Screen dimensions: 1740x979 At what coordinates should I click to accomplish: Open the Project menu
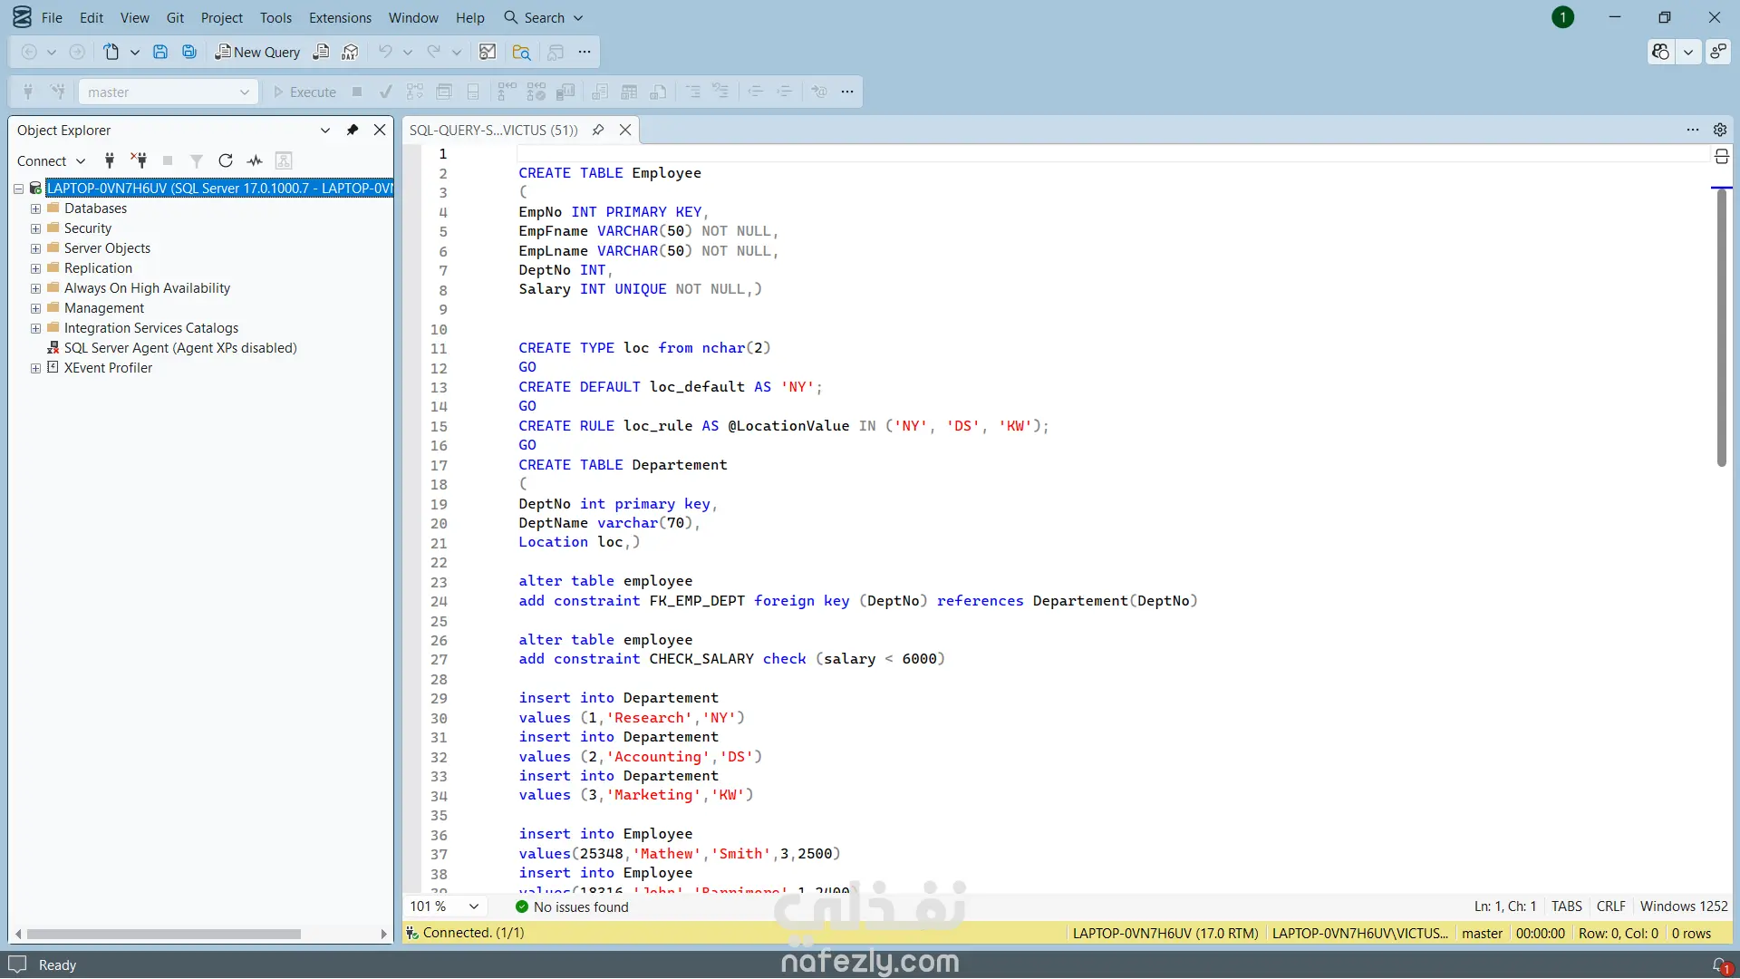coord(222,17)
